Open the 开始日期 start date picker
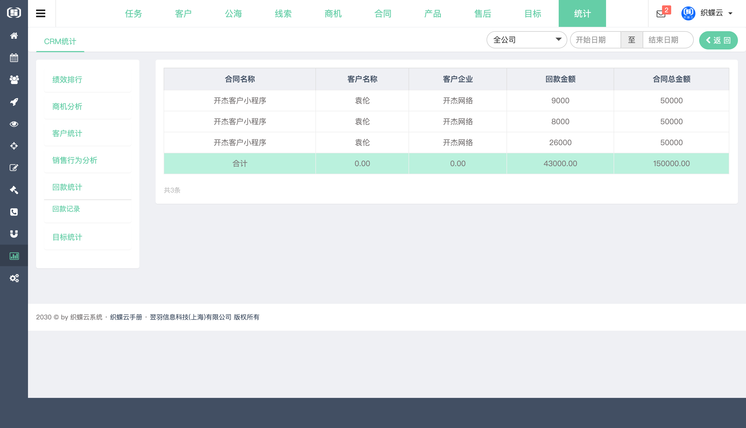Image resolution: width=746 pixels, height=428 pixels. tap(595, 40)
